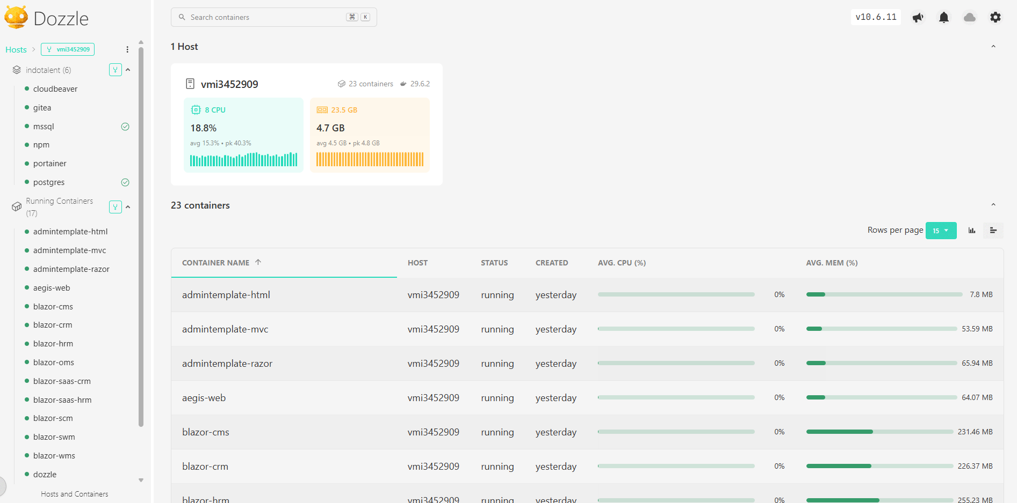Open portainer container in sidebar
This screenshot has width=1017, height=503.
click(50, 164)
